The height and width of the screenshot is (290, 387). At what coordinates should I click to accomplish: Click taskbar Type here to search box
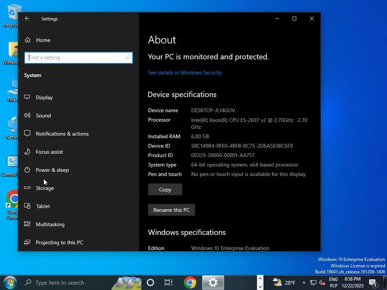point(82,282)
